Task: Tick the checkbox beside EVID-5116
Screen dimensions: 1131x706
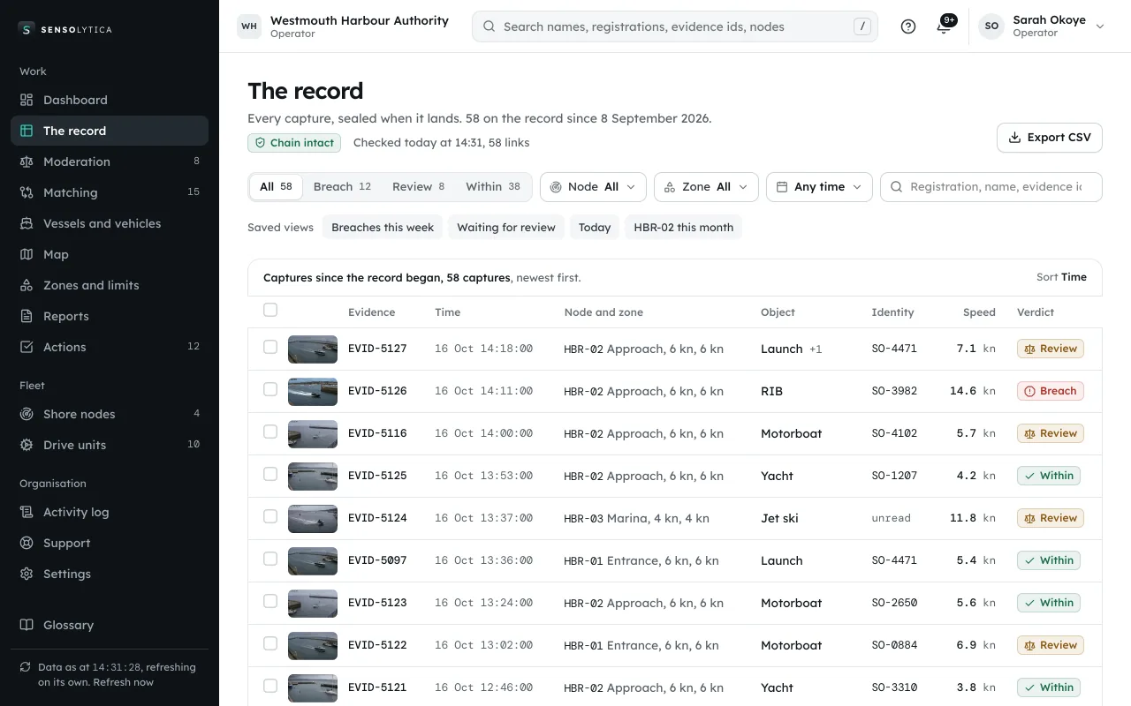Action: (x=270, y=432)
